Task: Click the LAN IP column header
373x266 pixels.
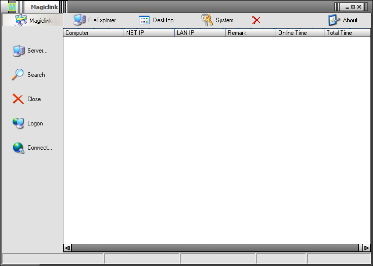Action: 200,33
